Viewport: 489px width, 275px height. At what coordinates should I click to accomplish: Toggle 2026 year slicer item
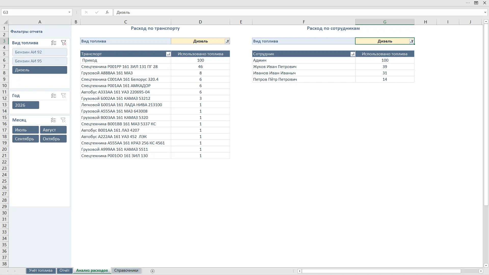click(26, 105)
